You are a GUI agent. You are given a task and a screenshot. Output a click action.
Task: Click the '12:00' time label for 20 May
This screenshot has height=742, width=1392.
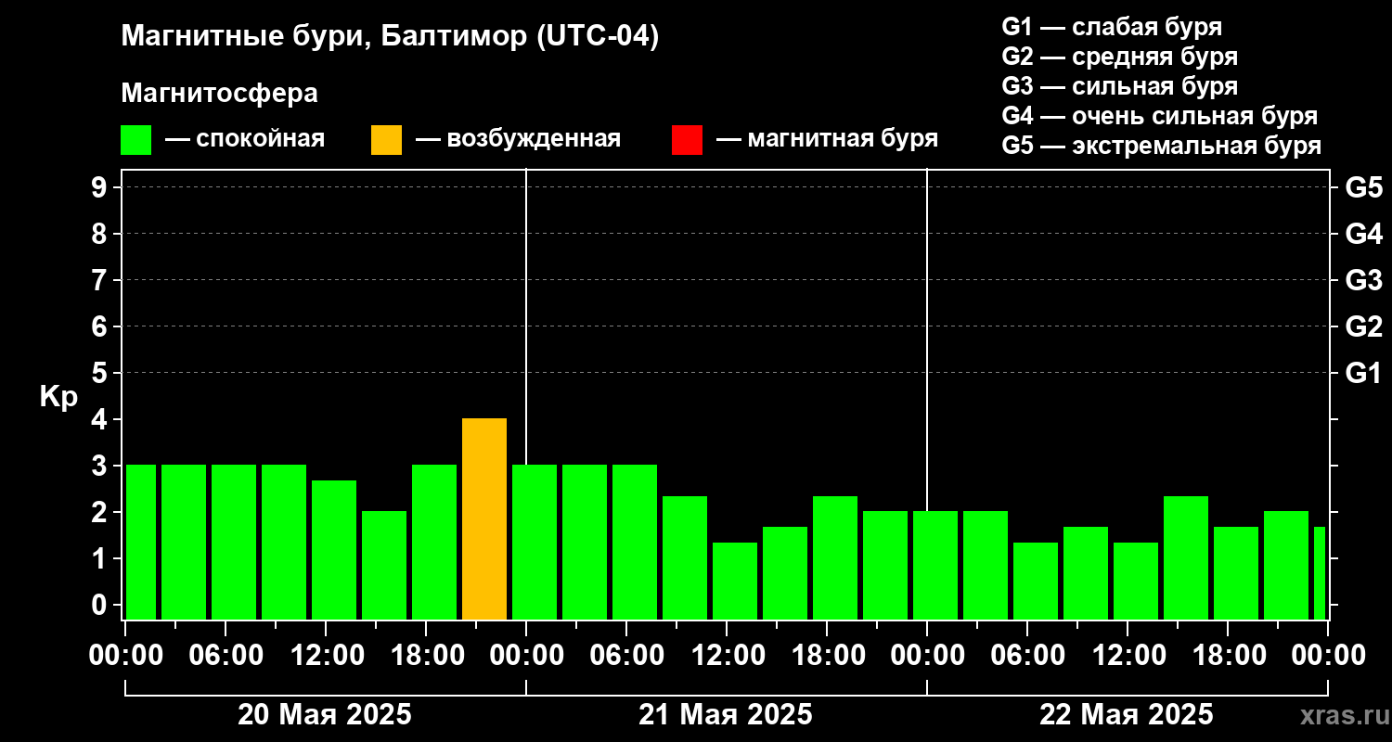pos(326,655)
